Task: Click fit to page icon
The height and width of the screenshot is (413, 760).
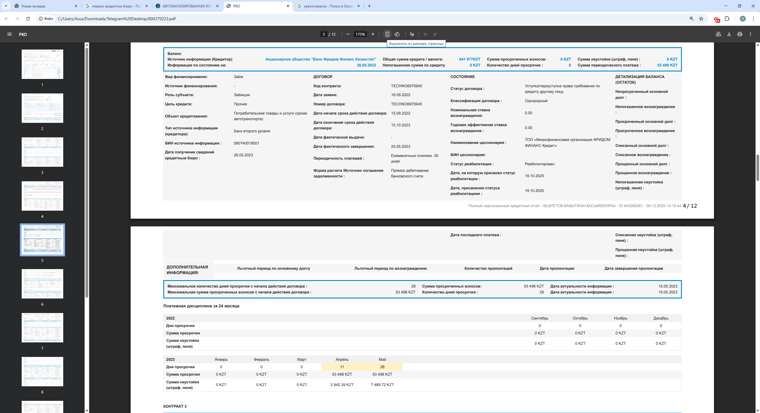Action: [x=387, y=34]
